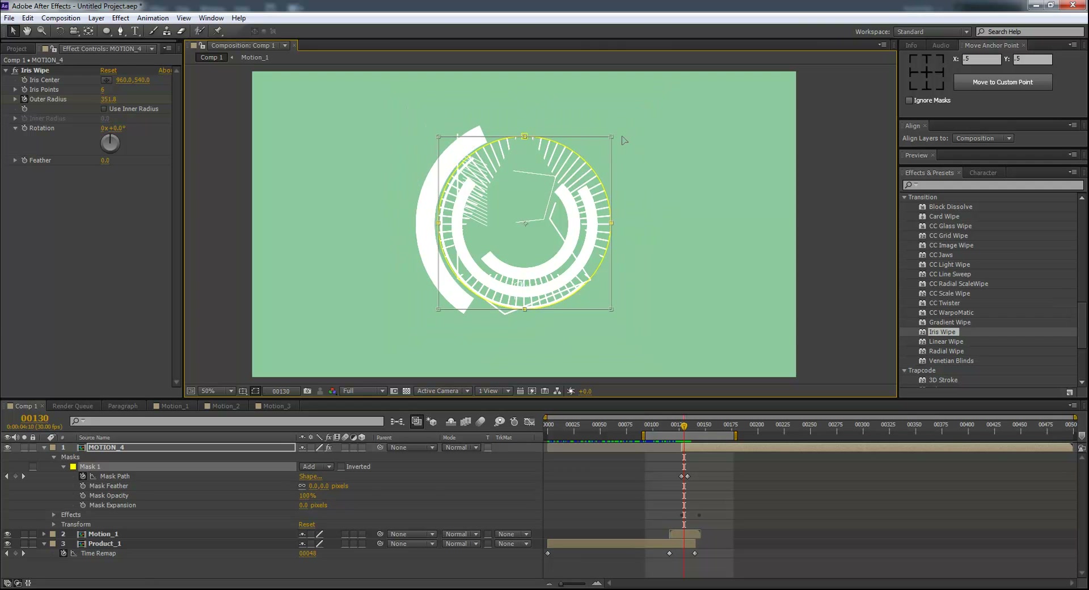
Task: Open the Effect menu
Action: coord(120,18)
